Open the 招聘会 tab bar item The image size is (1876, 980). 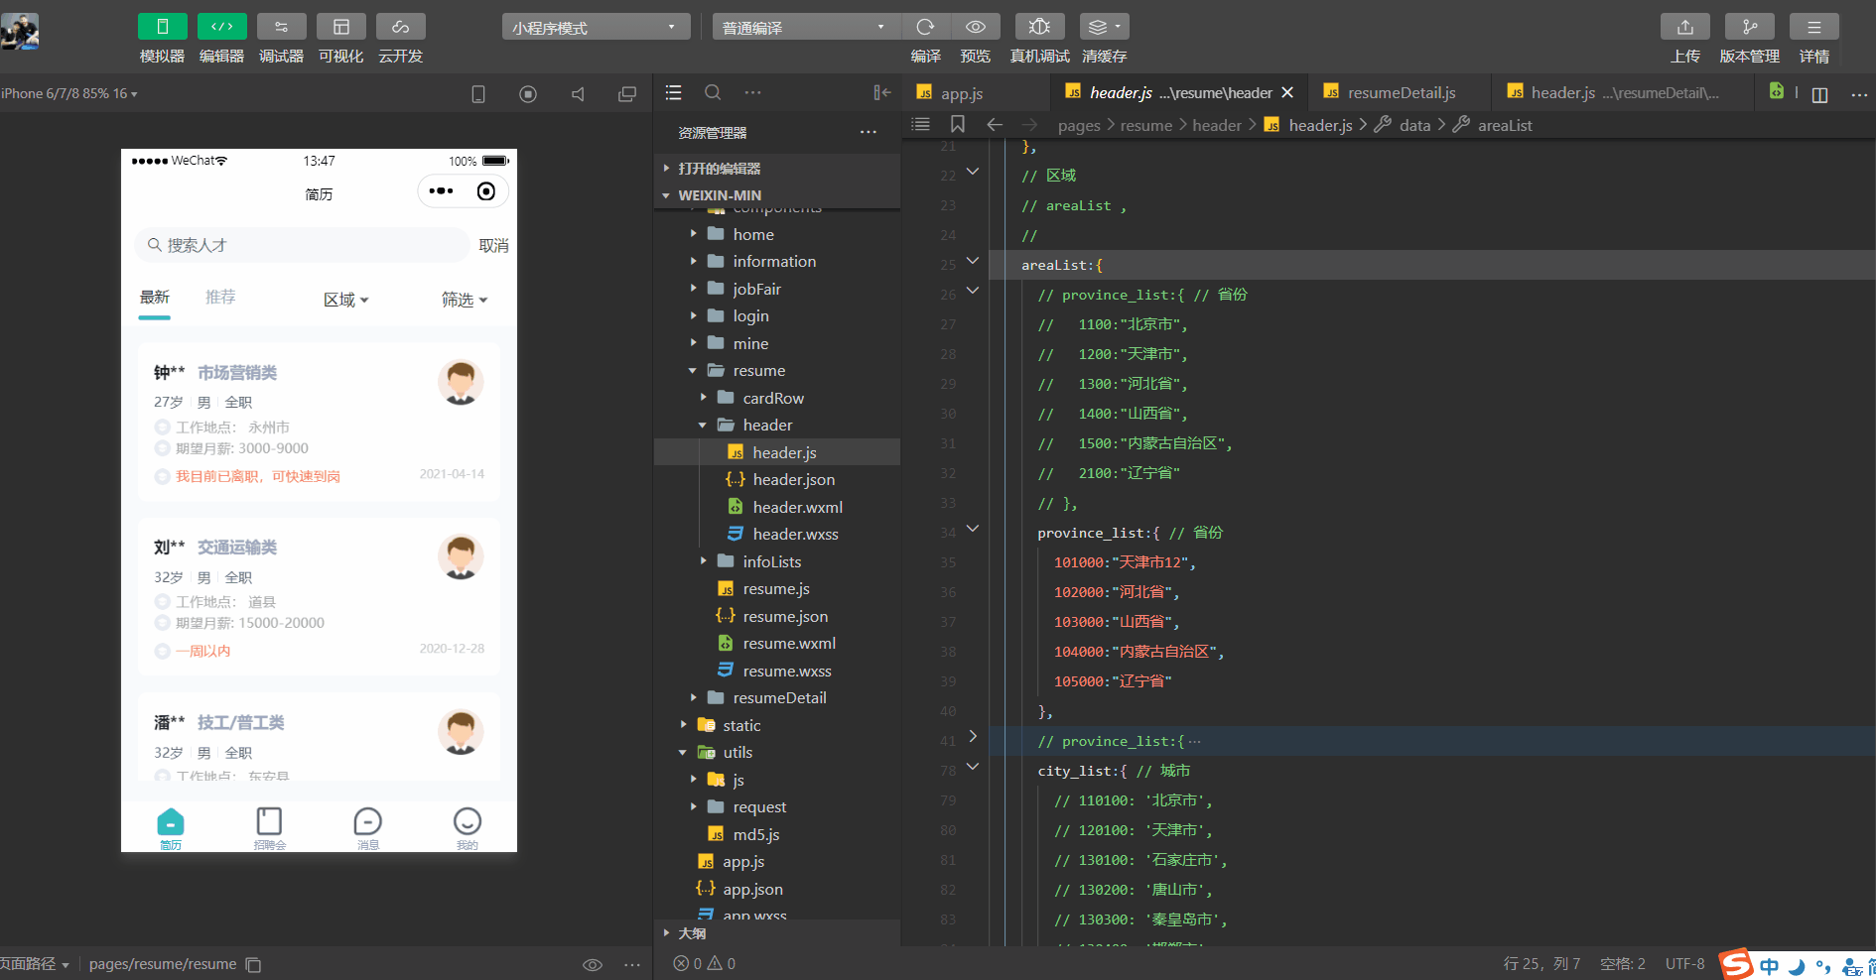(269, 828)
